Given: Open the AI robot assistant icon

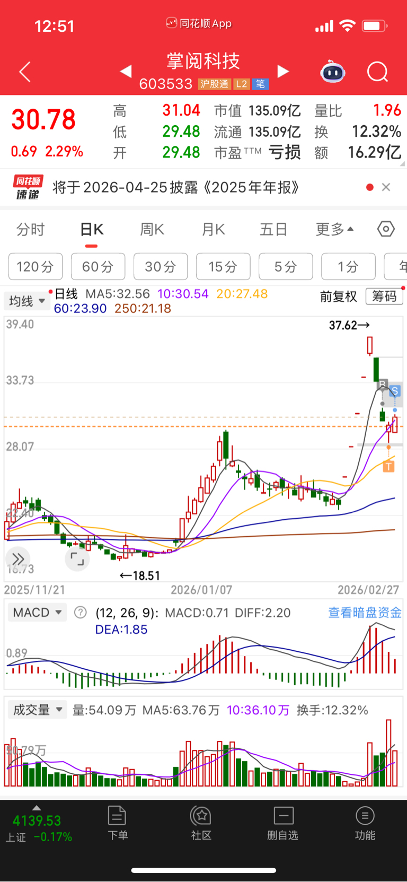Looking at the screenshot, I should pyautogui.click(x=333, y=72).
